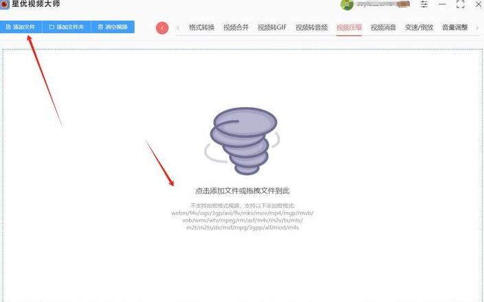484x302 pixels.
Task: Select the 视频压缩 tab
Action: [x=349, y=27]
